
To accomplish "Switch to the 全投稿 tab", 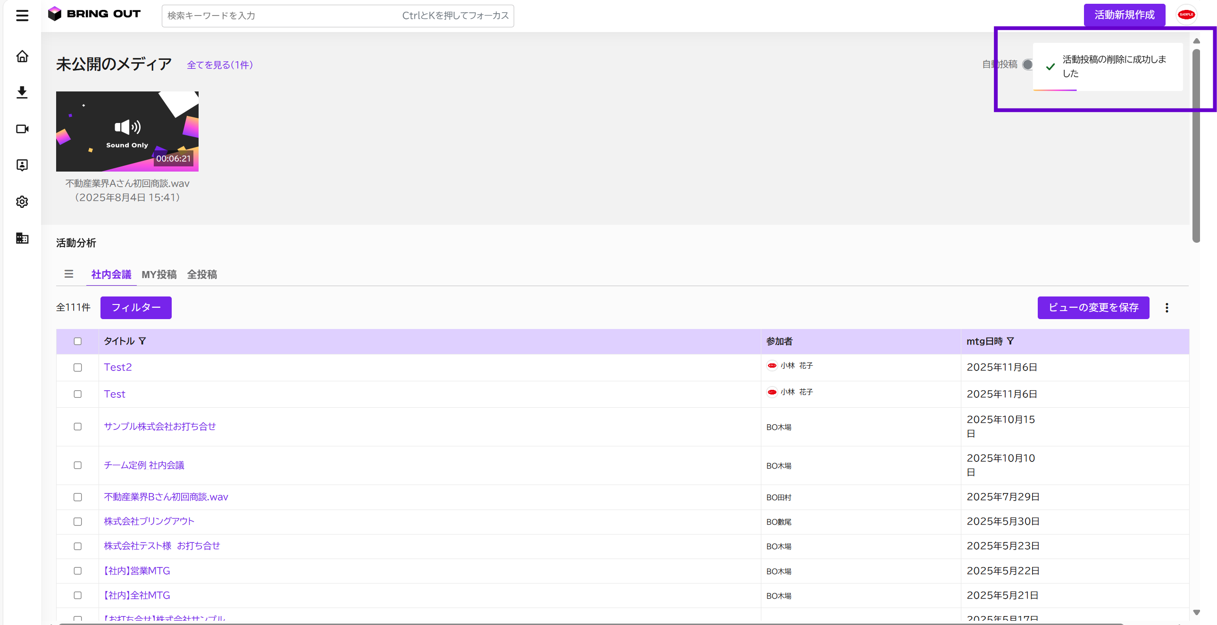I will tap(202, 274).
